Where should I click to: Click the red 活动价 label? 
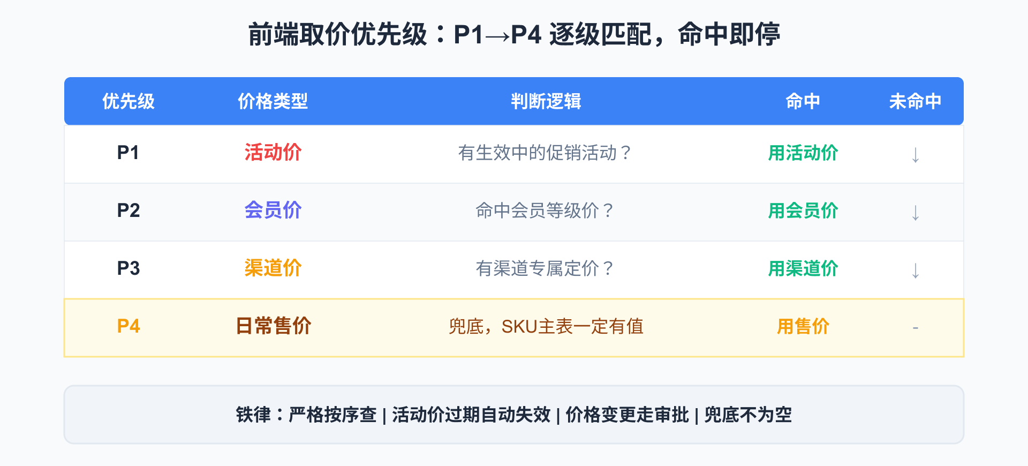point(273,153)
